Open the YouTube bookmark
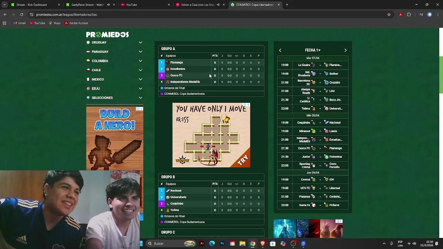Image resolution: width=443 pixels, height=249 pixels. point(37,23)
